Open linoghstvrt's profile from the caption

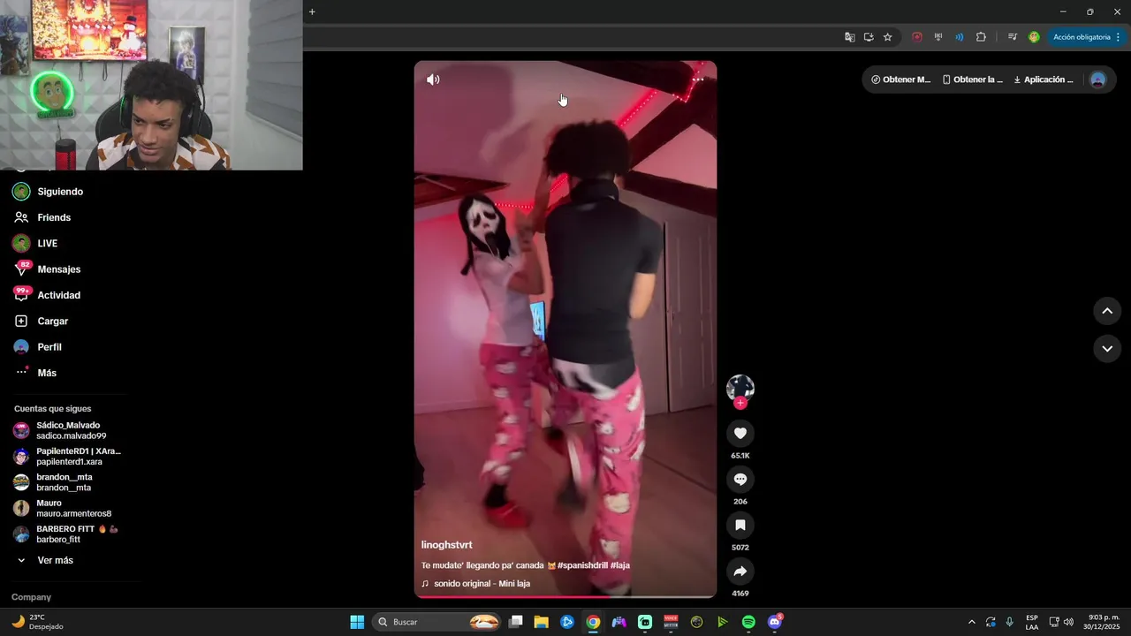[446, 545]
